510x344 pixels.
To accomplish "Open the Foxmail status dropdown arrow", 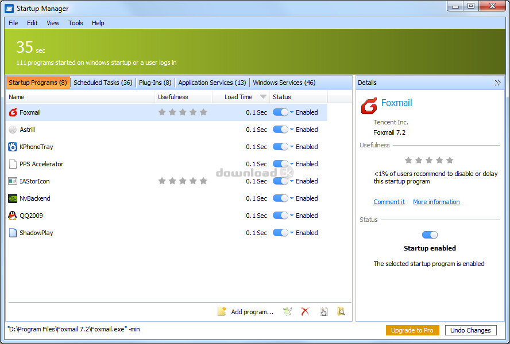I will 292,112.
